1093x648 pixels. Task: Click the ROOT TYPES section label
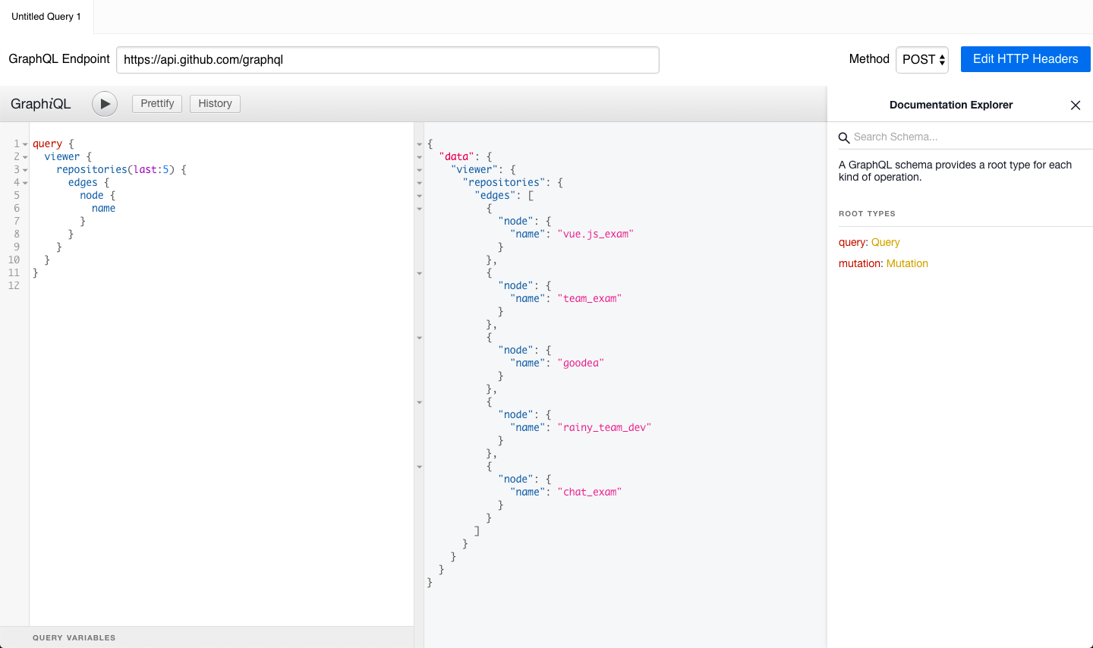pyautogui.click(x=867, y=214)
